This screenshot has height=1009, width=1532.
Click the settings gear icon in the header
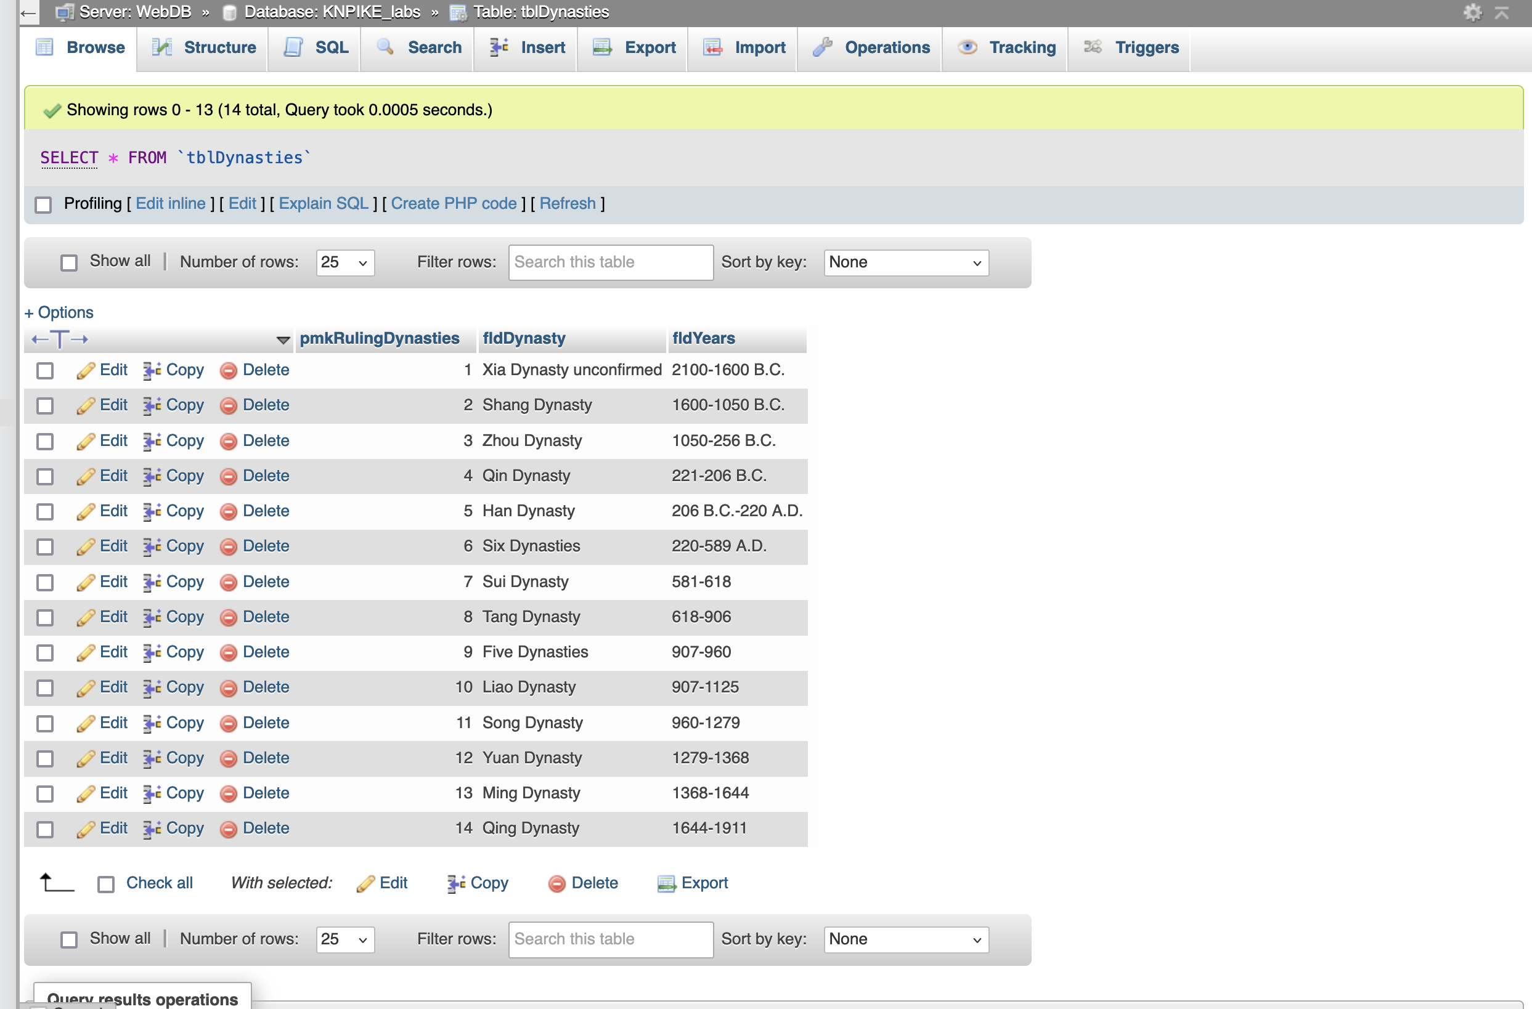[1472, 12]
